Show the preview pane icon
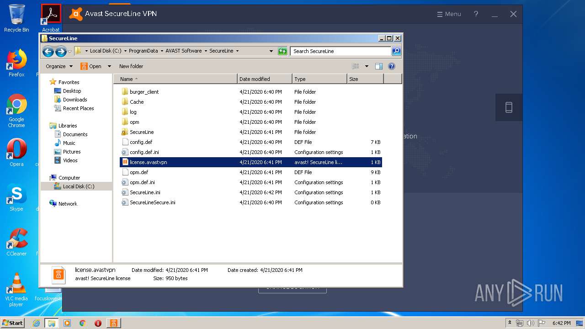Screen dimensions: 585x329 pos(378,66)
